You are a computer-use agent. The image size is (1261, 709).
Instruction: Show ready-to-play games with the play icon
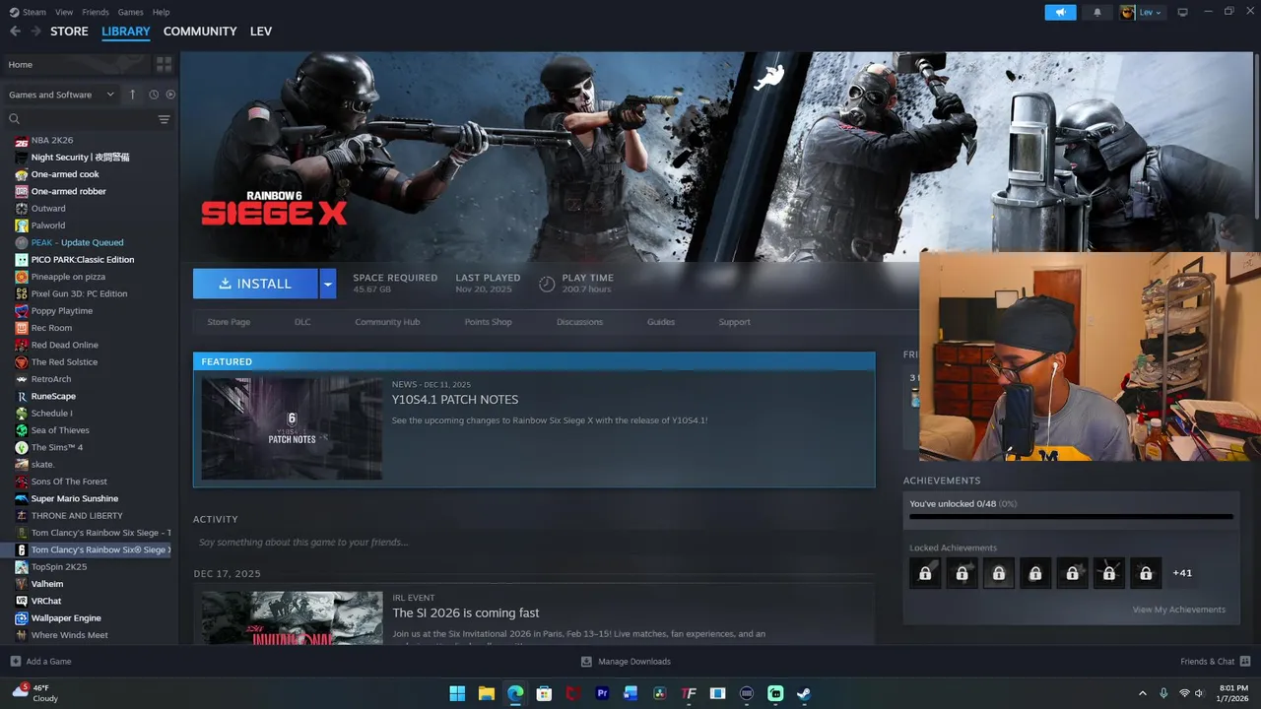tap(170, 95)
